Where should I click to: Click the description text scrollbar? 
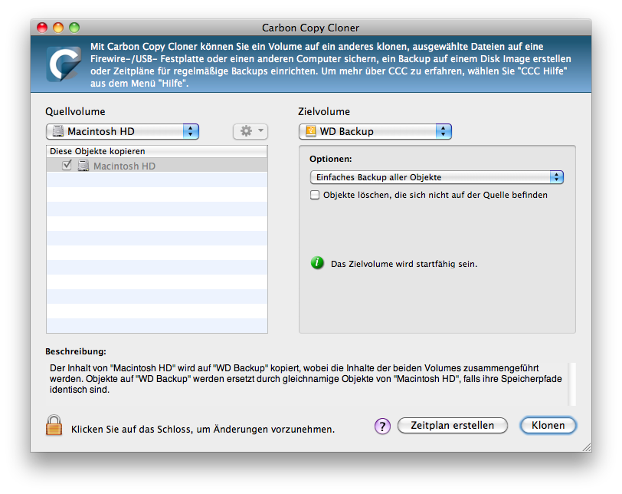(x=571, y=384)
